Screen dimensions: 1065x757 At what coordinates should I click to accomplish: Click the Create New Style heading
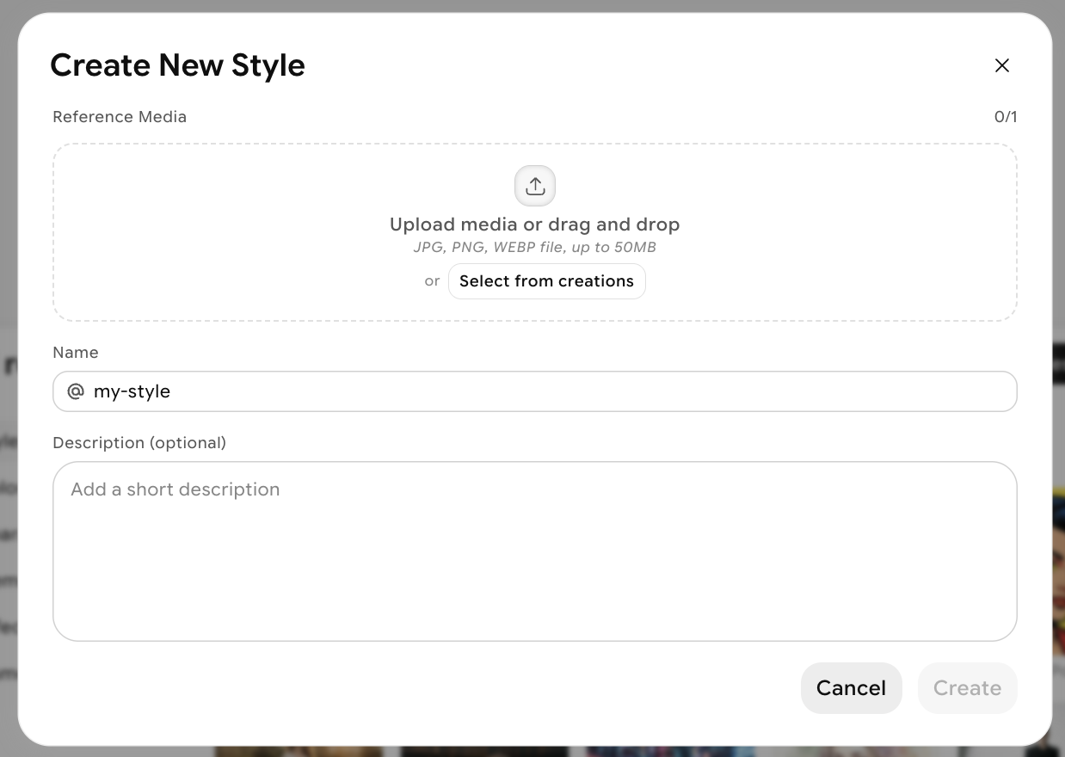[177, 65]
